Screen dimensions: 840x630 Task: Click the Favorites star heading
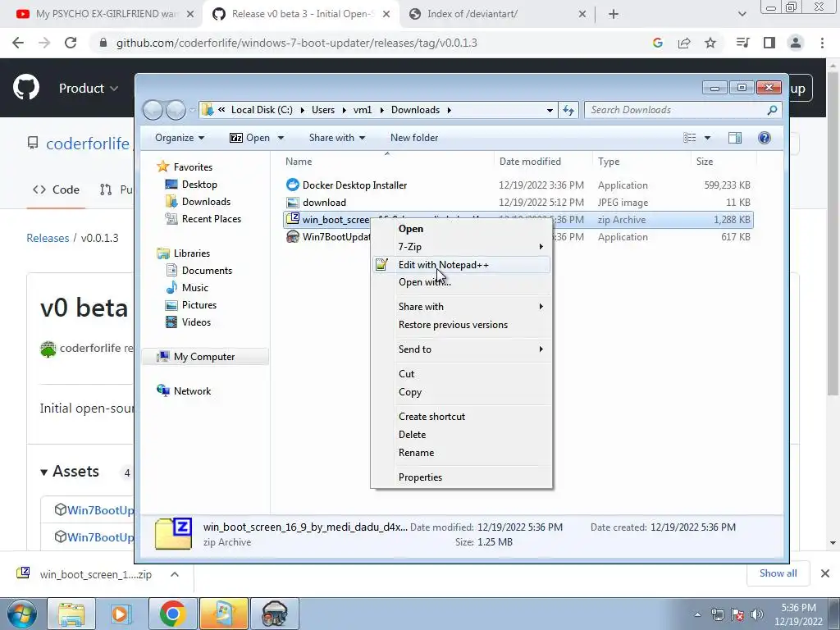click(185, 167)
